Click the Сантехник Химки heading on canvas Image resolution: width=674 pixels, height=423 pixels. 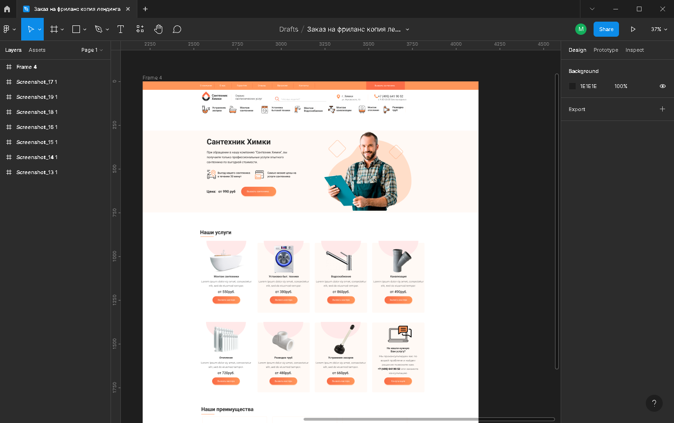pyautogui.click(x=238, y=142)
